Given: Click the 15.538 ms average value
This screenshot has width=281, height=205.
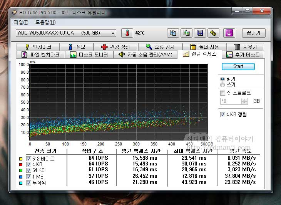Looking at the screenshot, I should (145, 158).
